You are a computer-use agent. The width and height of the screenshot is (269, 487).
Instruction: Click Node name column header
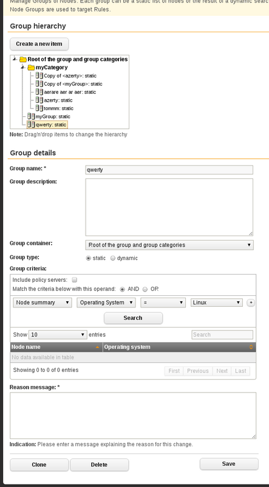56,347
